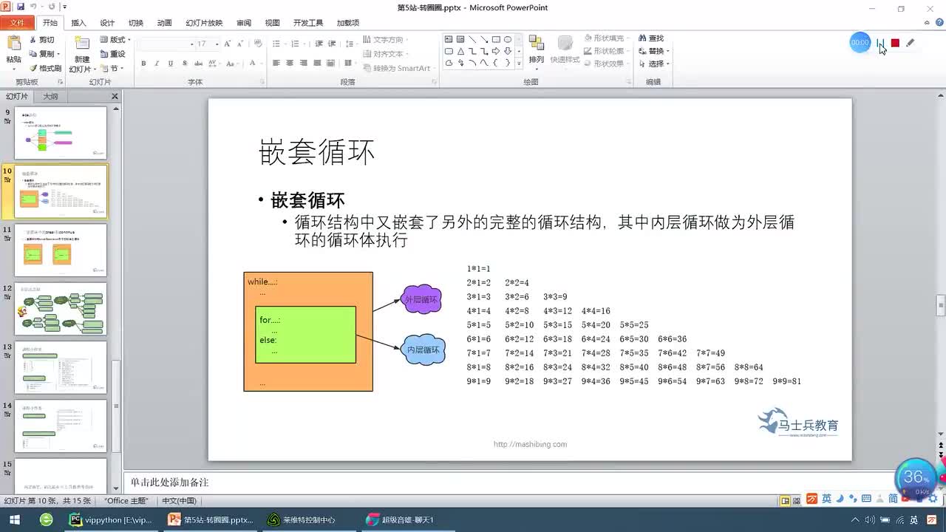
Task: Click the Find (查找) button
Action: click(651, 38)
